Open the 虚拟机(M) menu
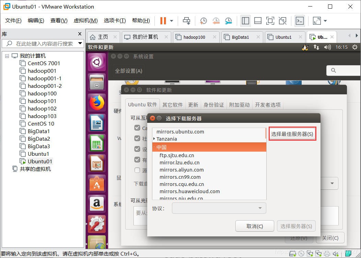 [86, 21]
